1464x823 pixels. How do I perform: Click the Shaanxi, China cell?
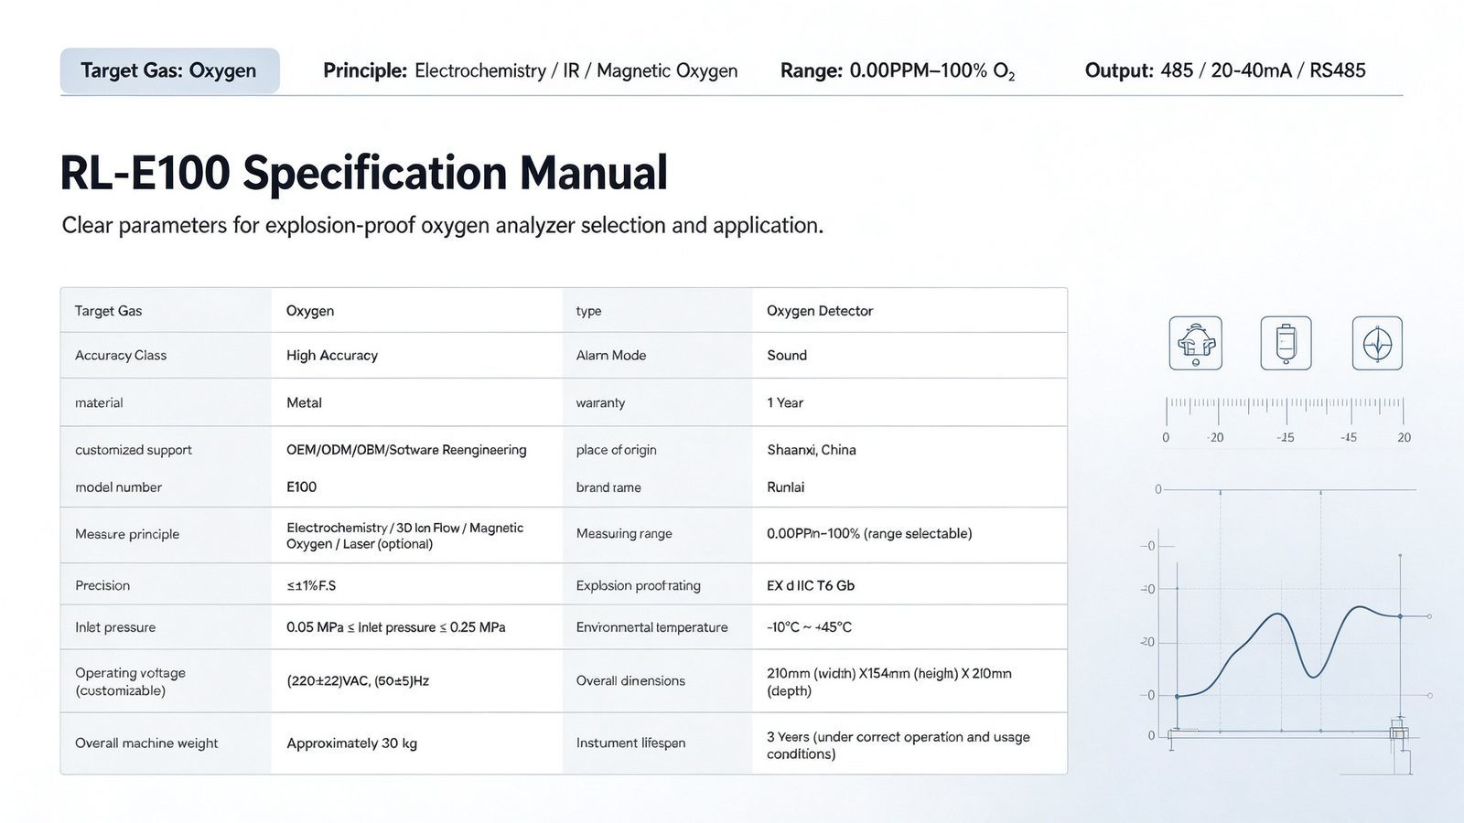click(812, 450)
